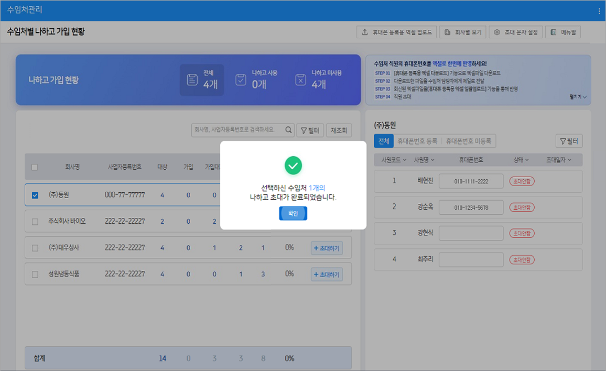Click the empty phone field for 강현식
Image resolution: width=606 pixels, height=371 pixels.
click(471, 233)
